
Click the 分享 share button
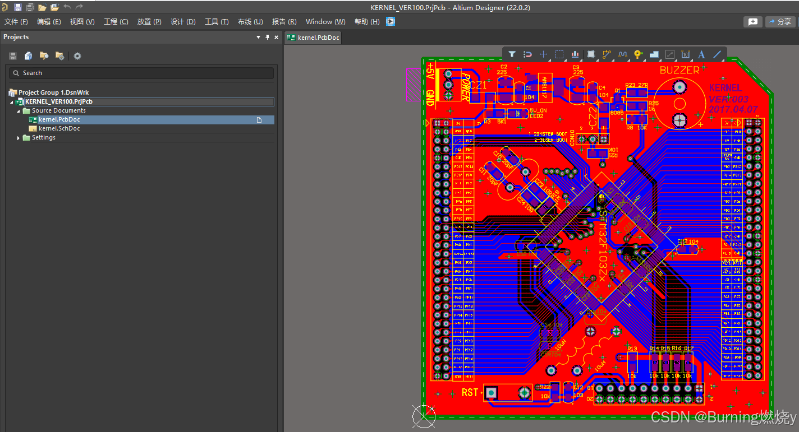(x=780, y=22)
